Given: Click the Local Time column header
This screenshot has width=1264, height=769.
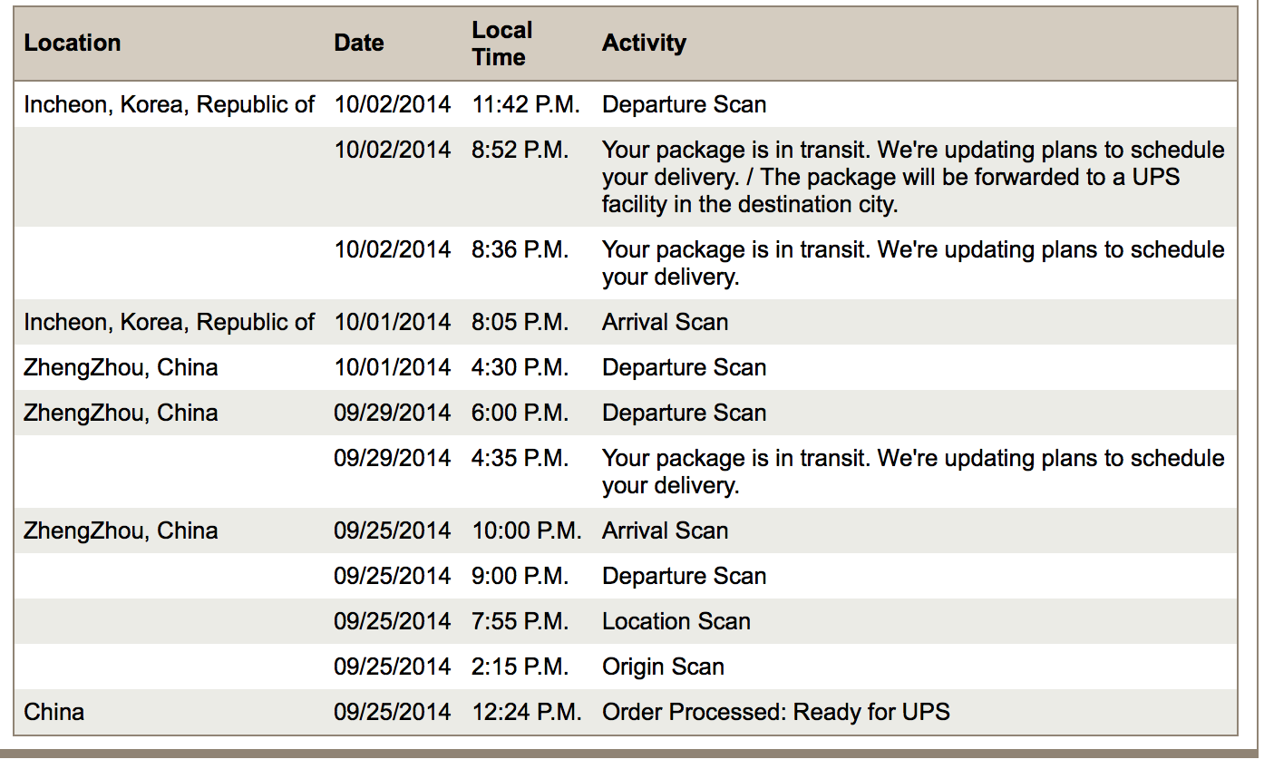Looking at the screenshot, I should pyautogui.click(x=502, y=44).
